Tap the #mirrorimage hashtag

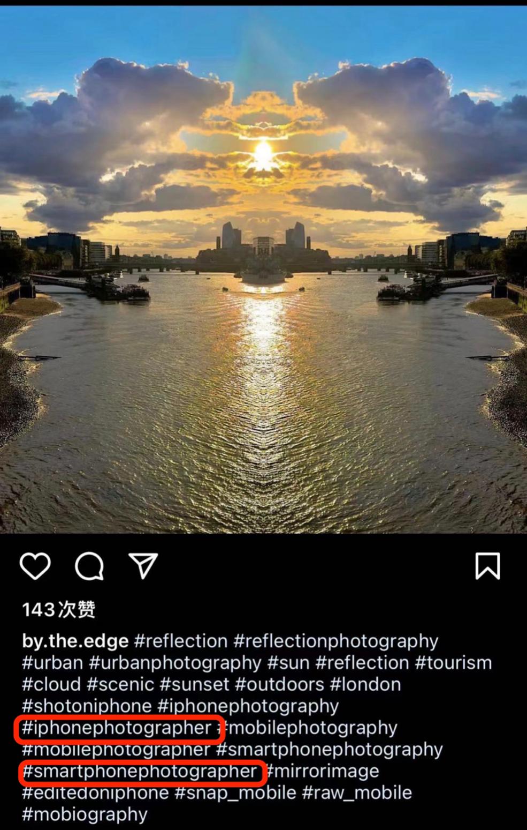click(x=323, y=771)
